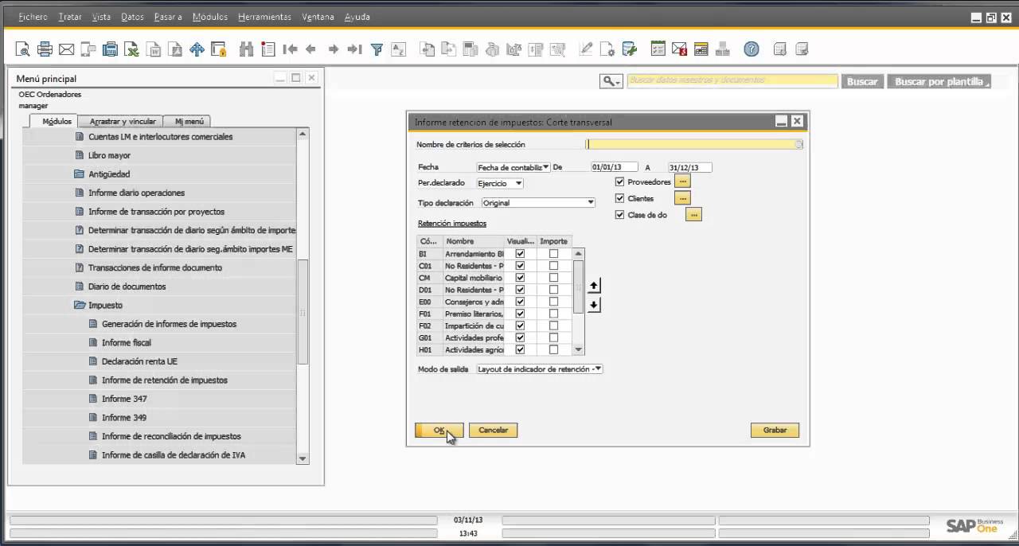Viewport: 1019px width, 546px height.
Task: Open the Fichero menu
Action: click(x=33, y=17)
